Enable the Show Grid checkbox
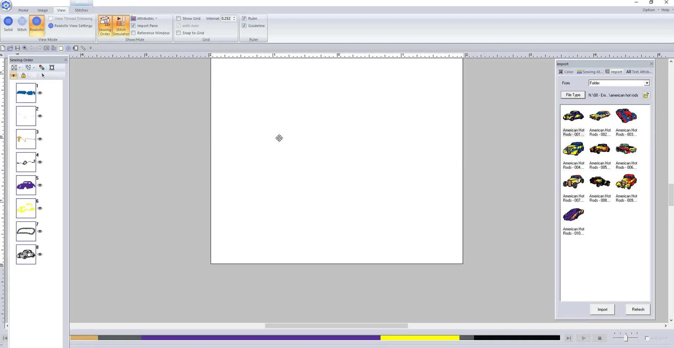This screenshot has height=348, width=674. pos(179,19)
